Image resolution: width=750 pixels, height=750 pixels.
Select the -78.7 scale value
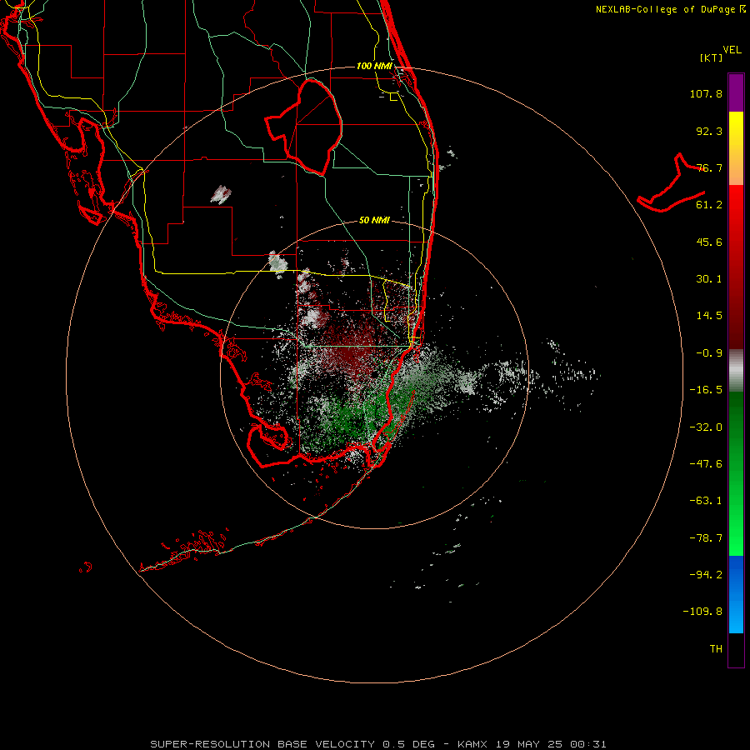pos(706,538)
